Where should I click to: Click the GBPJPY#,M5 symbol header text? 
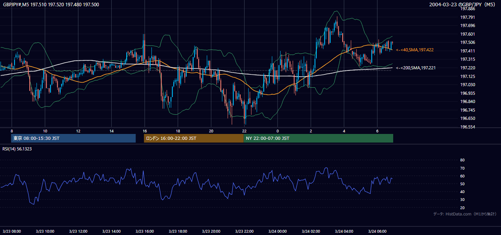tap(51, 4)
